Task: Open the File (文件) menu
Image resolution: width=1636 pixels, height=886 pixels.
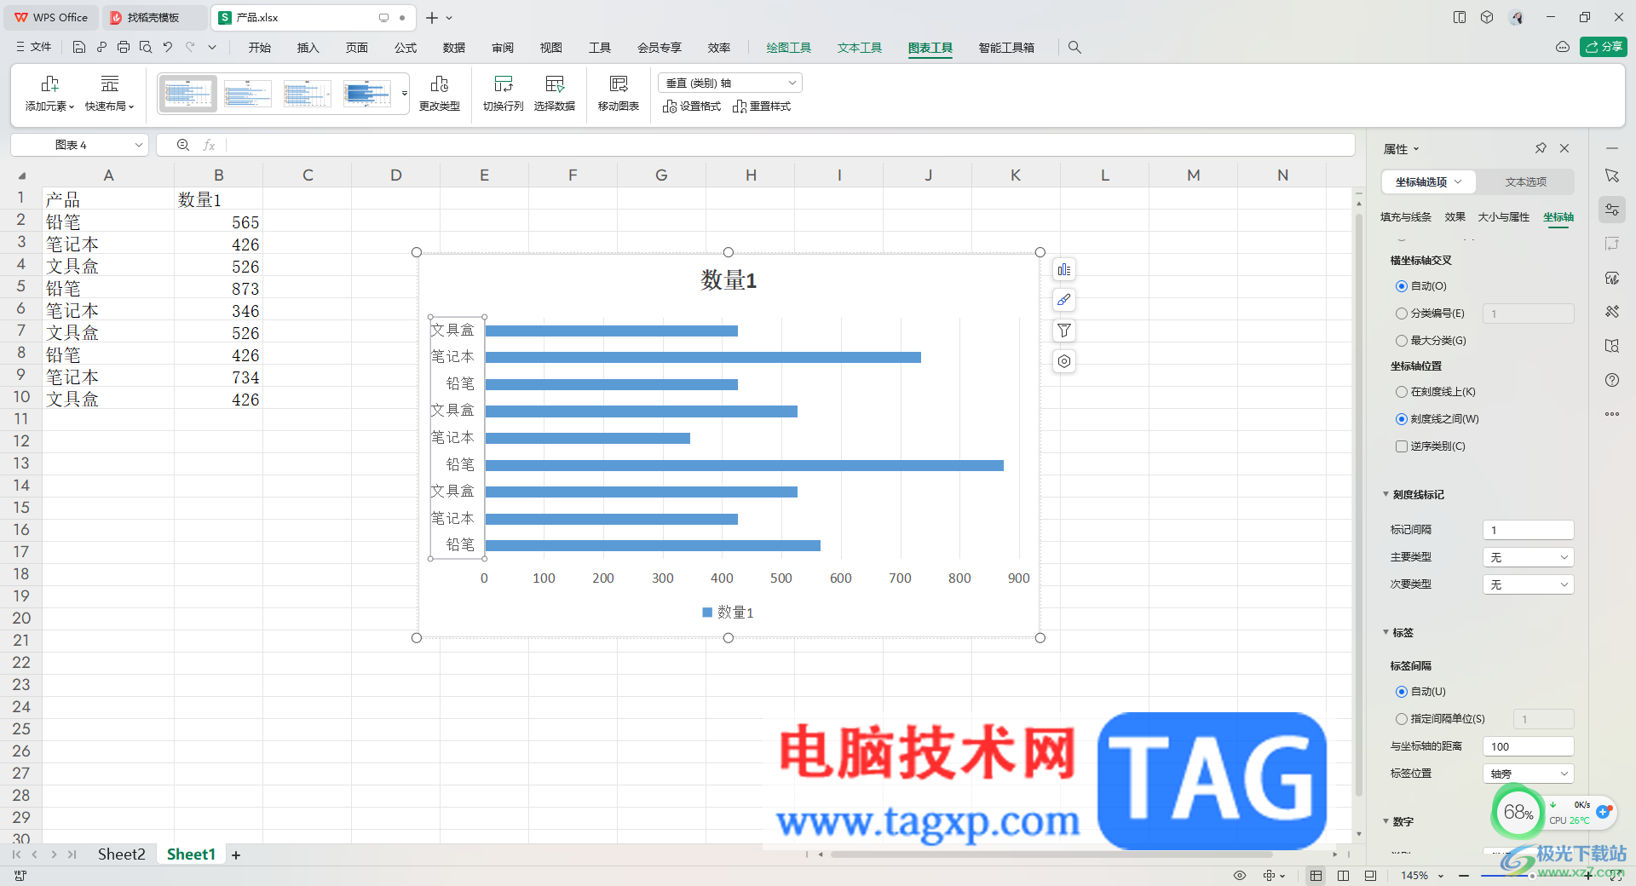Action: pos(34,48)
